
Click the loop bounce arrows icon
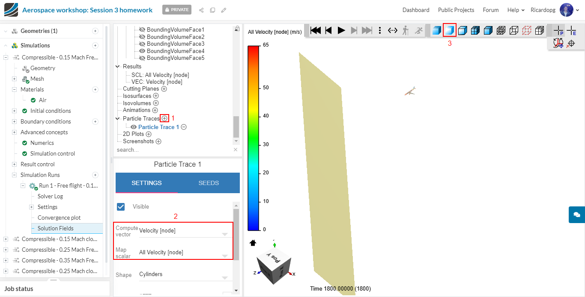coord(393,30)
